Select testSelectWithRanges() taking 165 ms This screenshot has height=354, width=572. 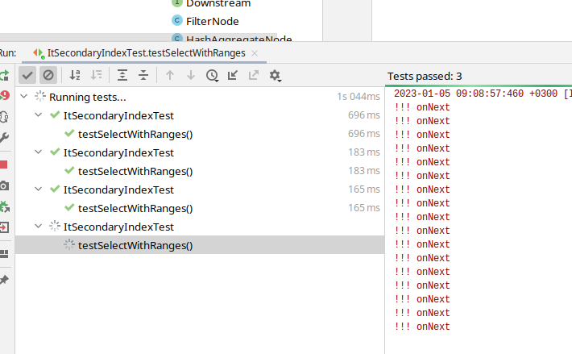[x=200, y=208]
